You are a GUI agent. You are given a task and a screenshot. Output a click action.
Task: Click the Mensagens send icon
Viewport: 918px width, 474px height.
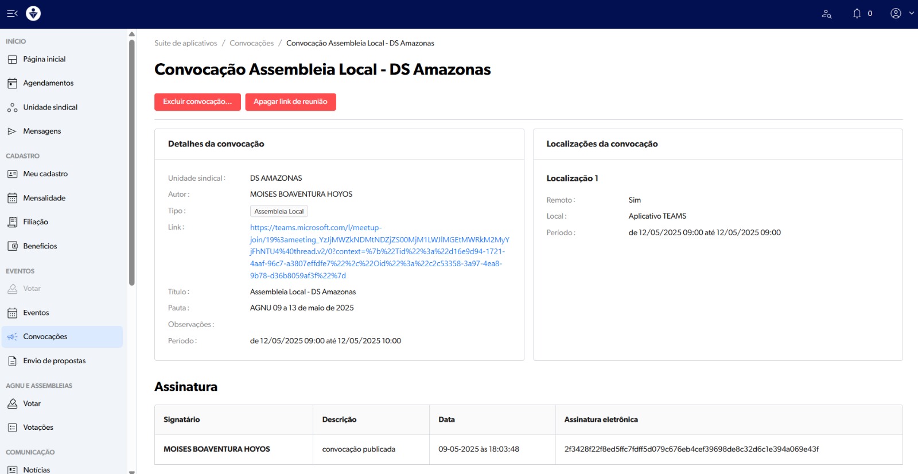(12, 131)
